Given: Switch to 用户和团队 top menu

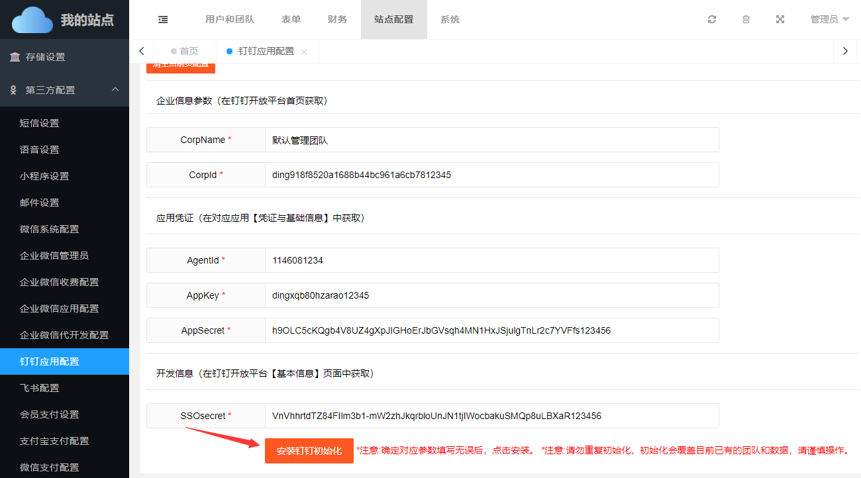Looking at the screenshot, I should [x=229, y=20].
